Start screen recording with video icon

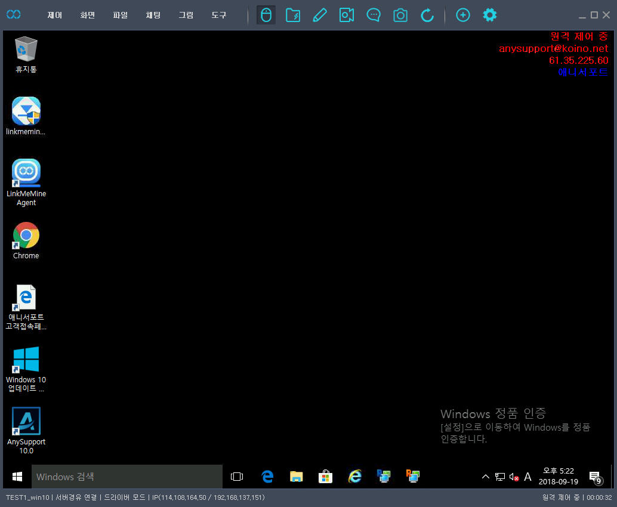[x=347, y=15]
